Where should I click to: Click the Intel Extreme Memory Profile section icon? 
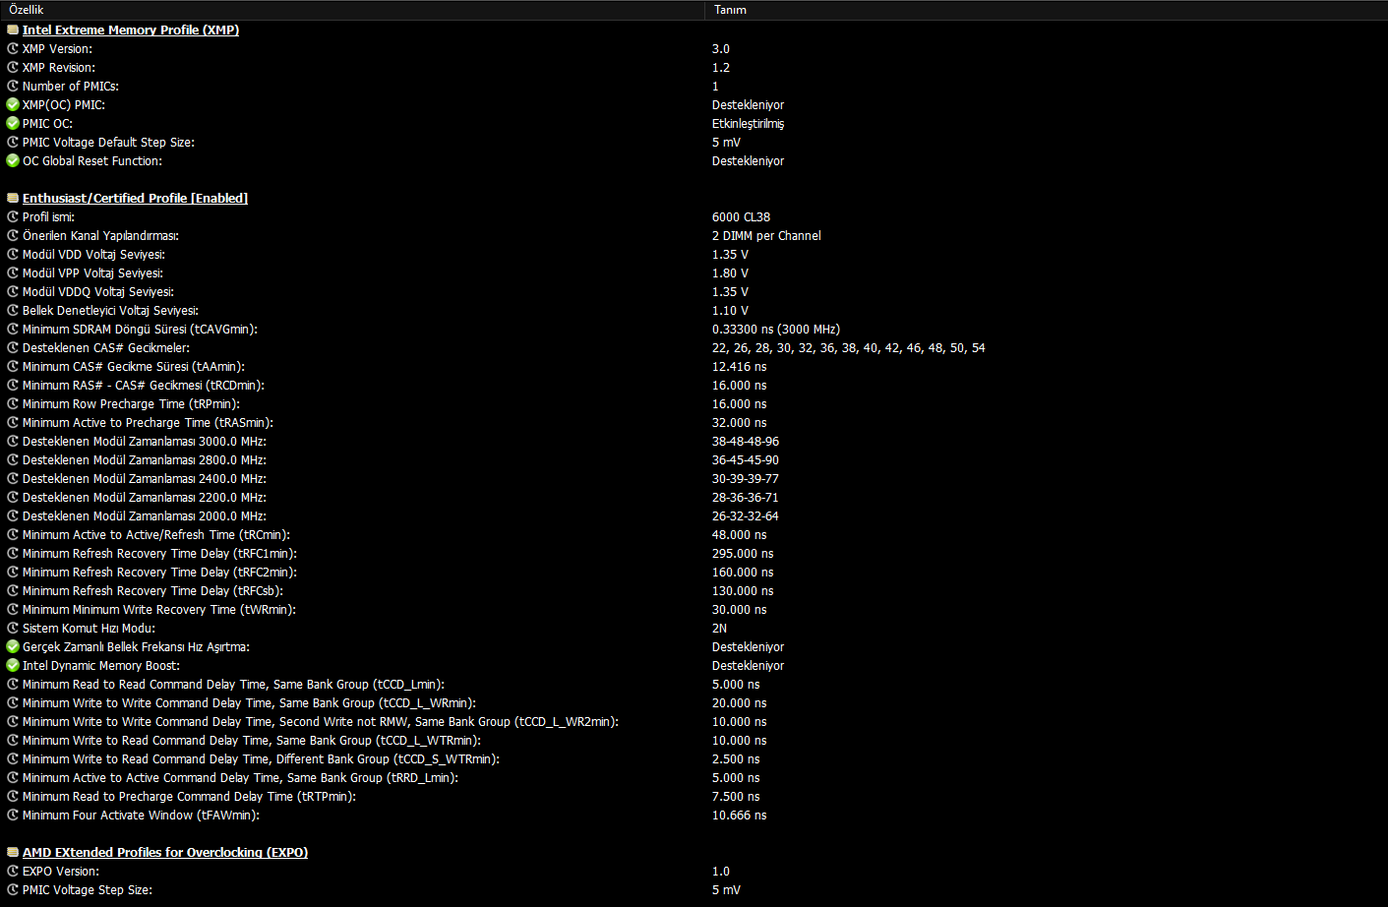click(13, 30)
